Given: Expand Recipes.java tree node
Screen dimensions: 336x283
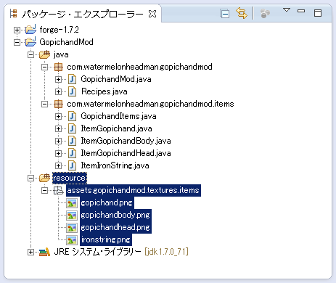Looking at the screenshot, I should coord(58,91).
